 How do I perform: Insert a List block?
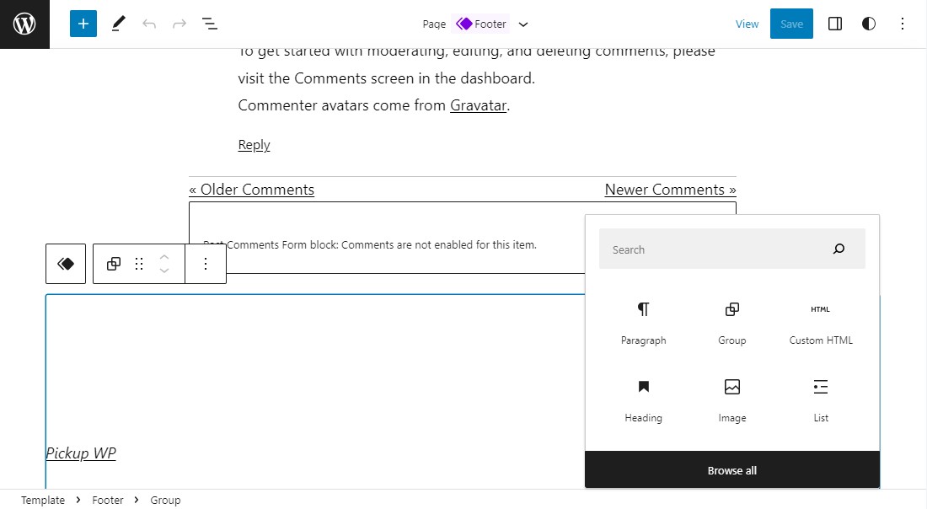pyautogui.click(x=821, y=401)
